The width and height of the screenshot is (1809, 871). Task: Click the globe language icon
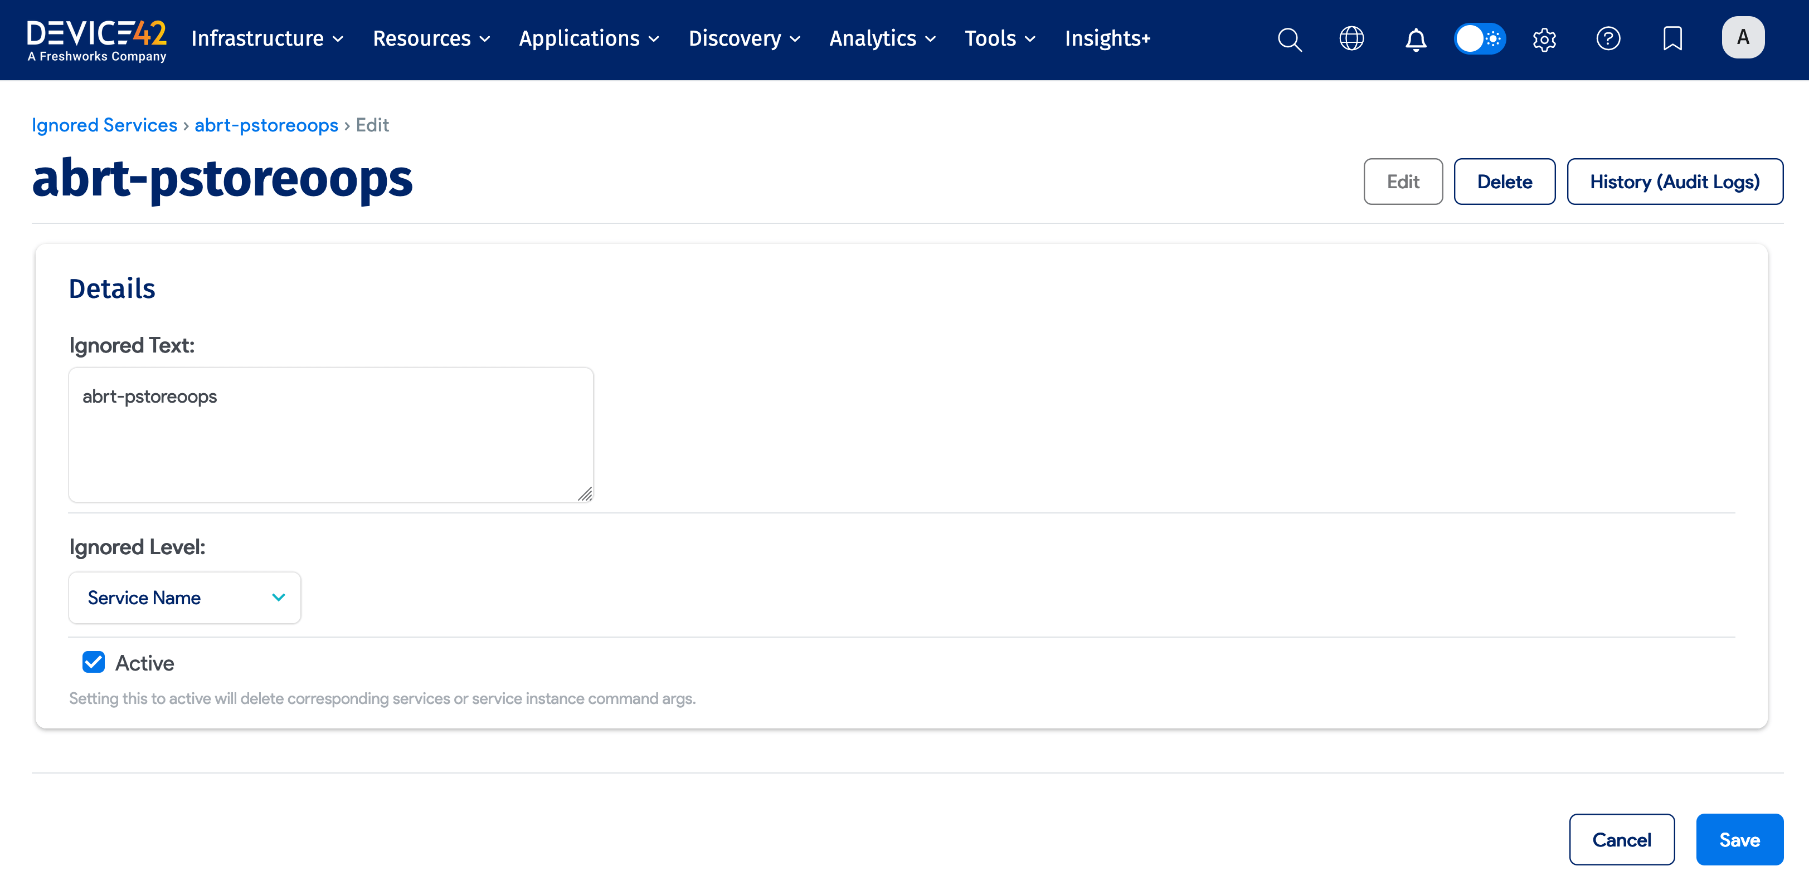click(1351, 38)
